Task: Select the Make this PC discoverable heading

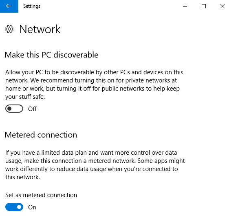Action: coord(51,55)
